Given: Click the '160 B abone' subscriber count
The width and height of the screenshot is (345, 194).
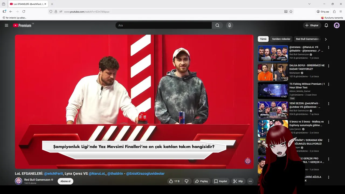Looking at the screenshot, I should coord(30,183).
